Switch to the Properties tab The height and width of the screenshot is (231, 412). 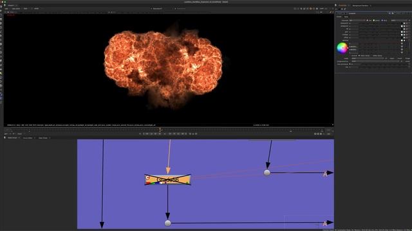(x=342, y=5)
